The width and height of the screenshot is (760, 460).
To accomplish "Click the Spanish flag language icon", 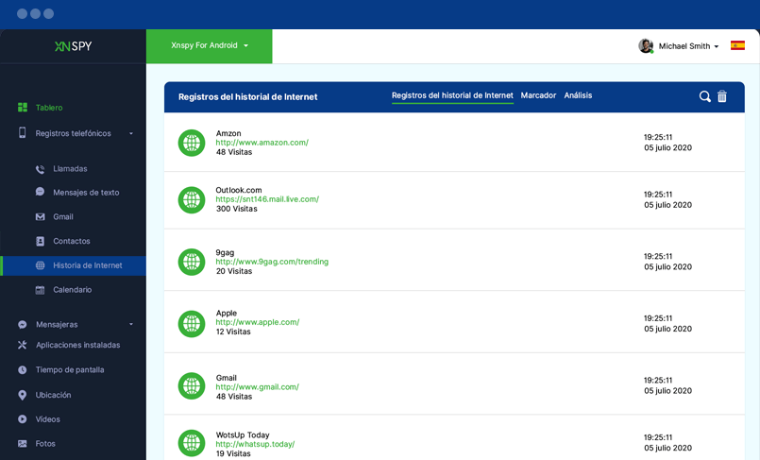I will [x=737, y=45].
